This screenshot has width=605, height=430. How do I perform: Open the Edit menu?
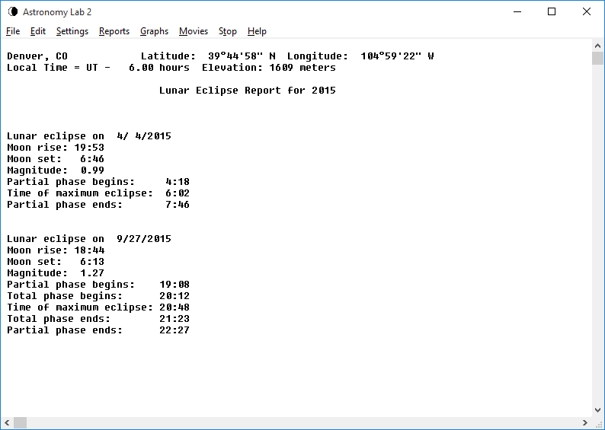click(38, 31)
